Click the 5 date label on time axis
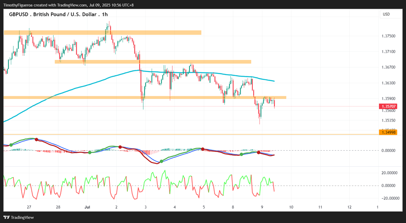The image size is (406, 223). click(204, 207)
